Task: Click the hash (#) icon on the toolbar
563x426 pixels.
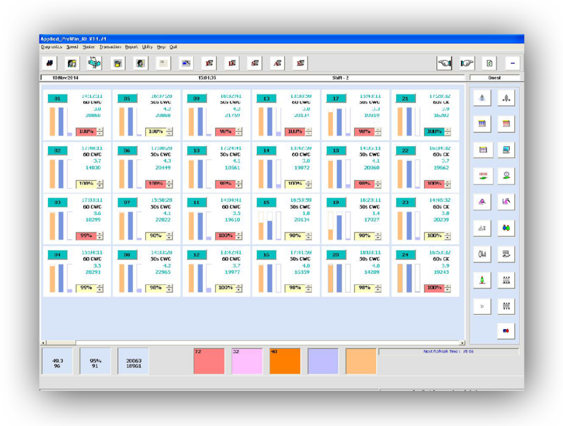Action: [49, 63]
